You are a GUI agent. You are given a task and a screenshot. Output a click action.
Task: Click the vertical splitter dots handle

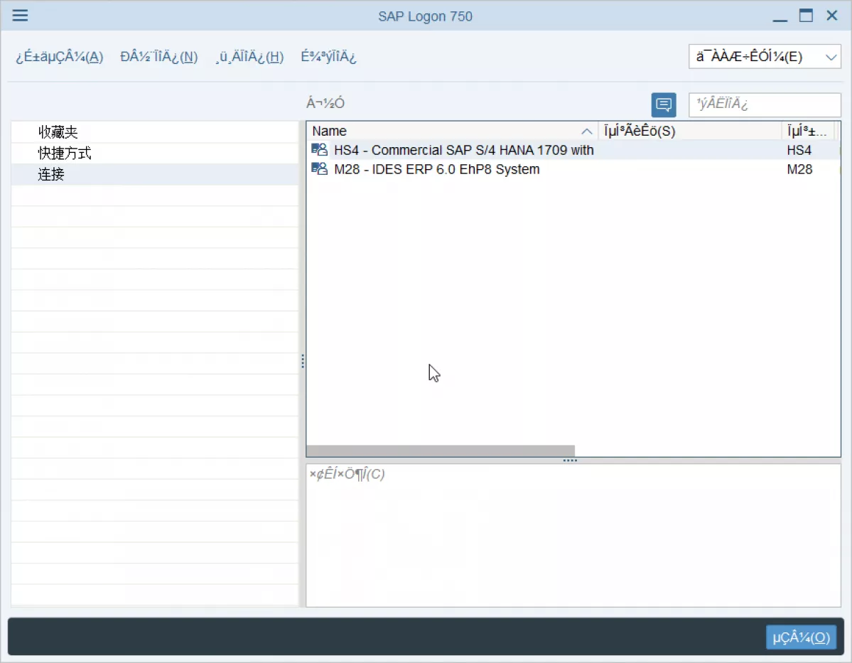pos(303,362)
